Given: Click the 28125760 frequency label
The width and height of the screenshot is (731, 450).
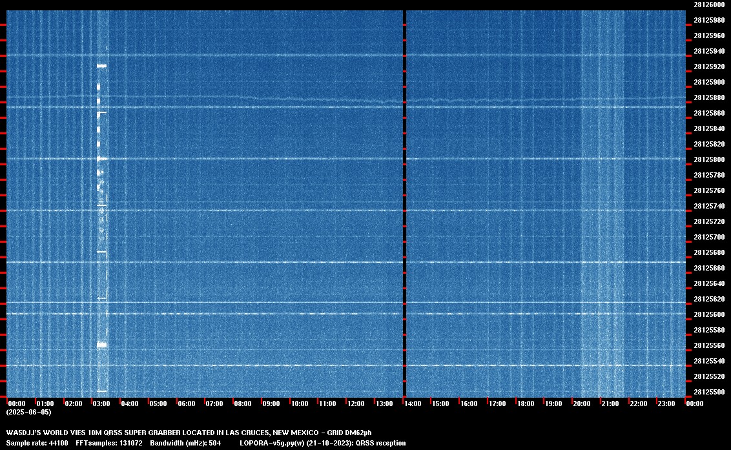Looking at the screenshot, I should pos(709,190).
